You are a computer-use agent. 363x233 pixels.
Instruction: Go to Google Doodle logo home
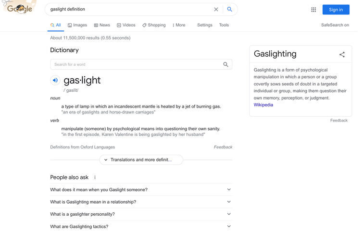coord(19,8)
